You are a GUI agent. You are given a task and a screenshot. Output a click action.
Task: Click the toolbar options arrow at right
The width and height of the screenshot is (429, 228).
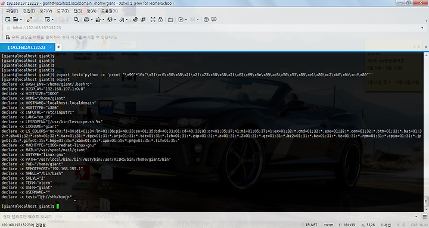tap(426, 21)
